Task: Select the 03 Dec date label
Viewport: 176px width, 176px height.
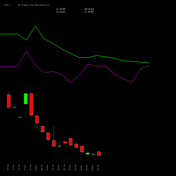Action: click(93, 167)
